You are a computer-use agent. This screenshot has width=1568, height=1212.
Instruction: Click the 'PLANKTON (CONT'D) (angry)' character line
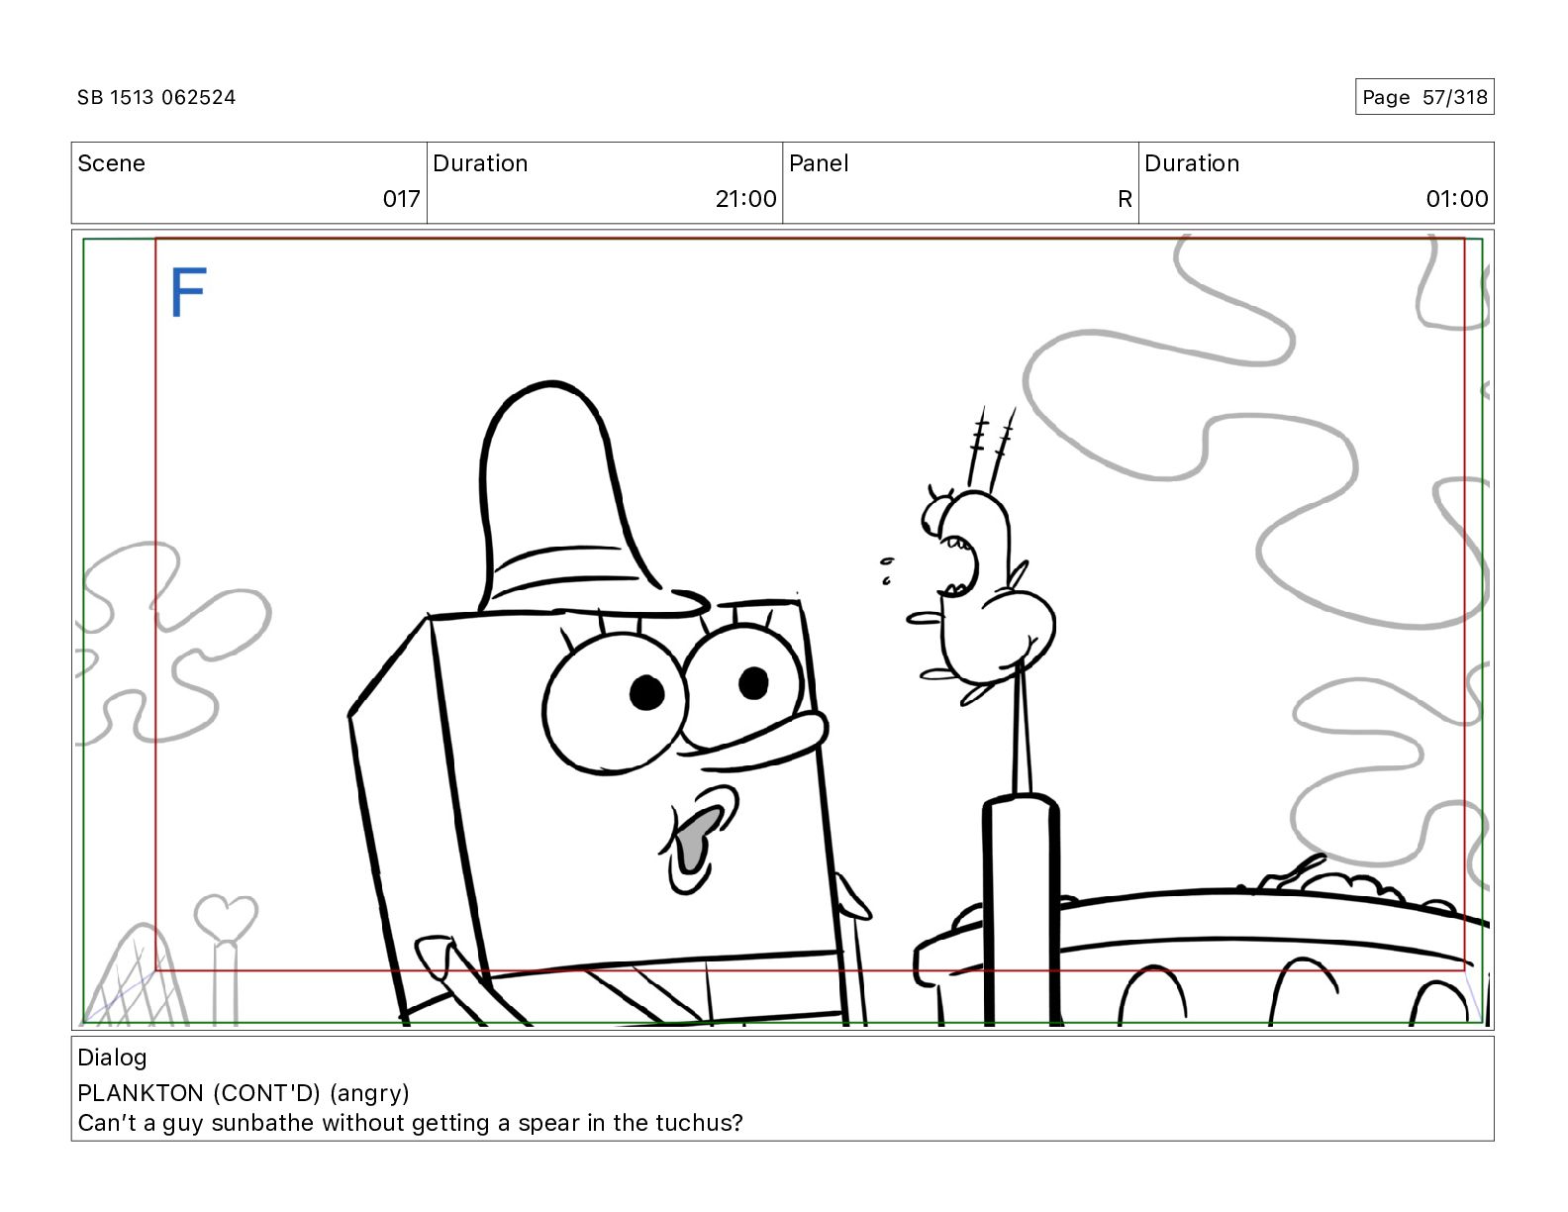coord(244,1093)
